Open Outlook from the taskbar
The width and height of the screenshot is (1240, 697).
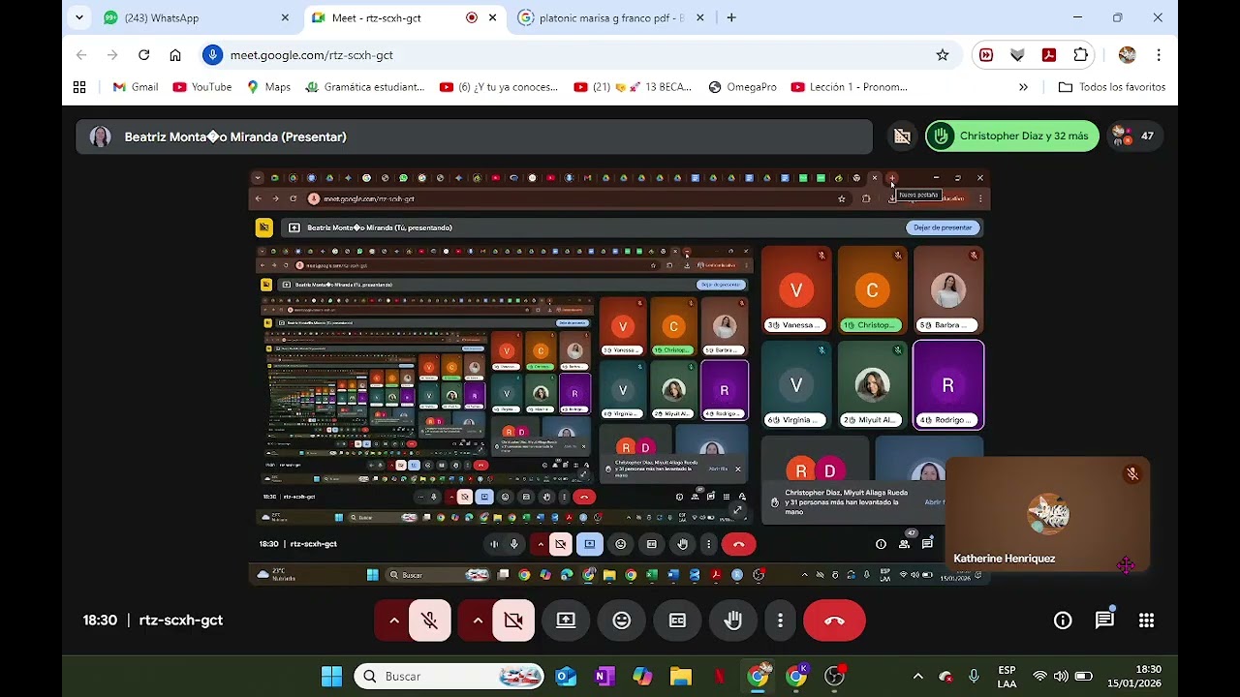566,676
